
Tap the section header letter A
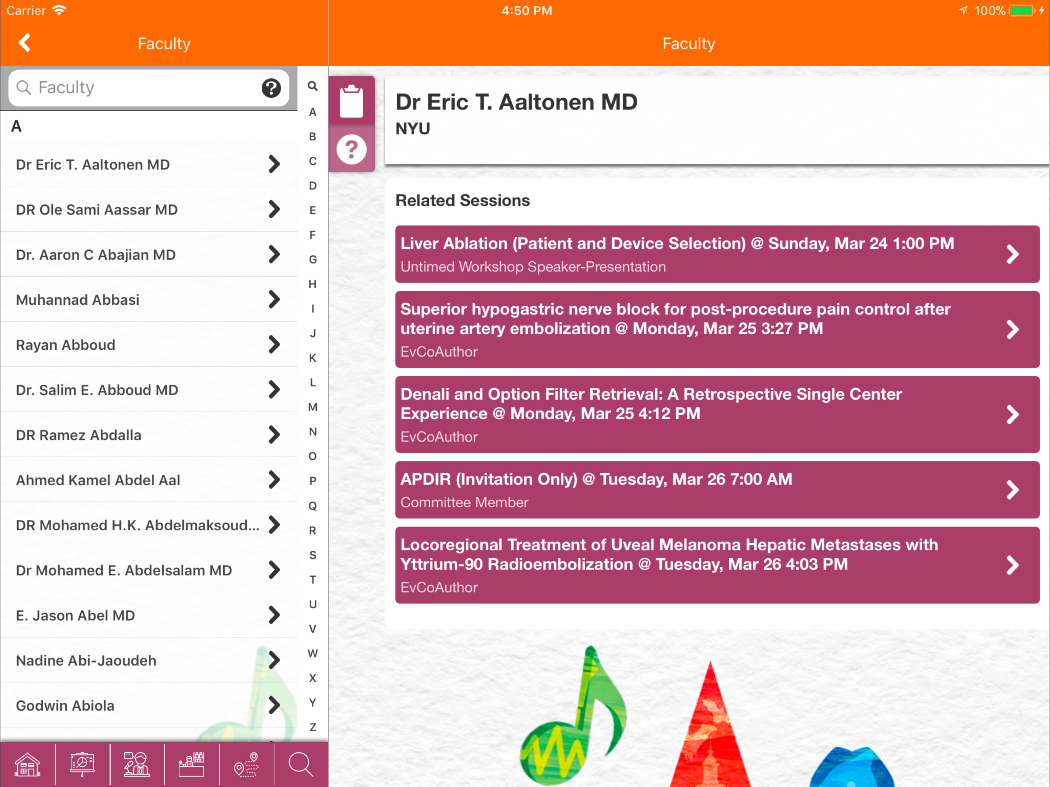(16, 126)
